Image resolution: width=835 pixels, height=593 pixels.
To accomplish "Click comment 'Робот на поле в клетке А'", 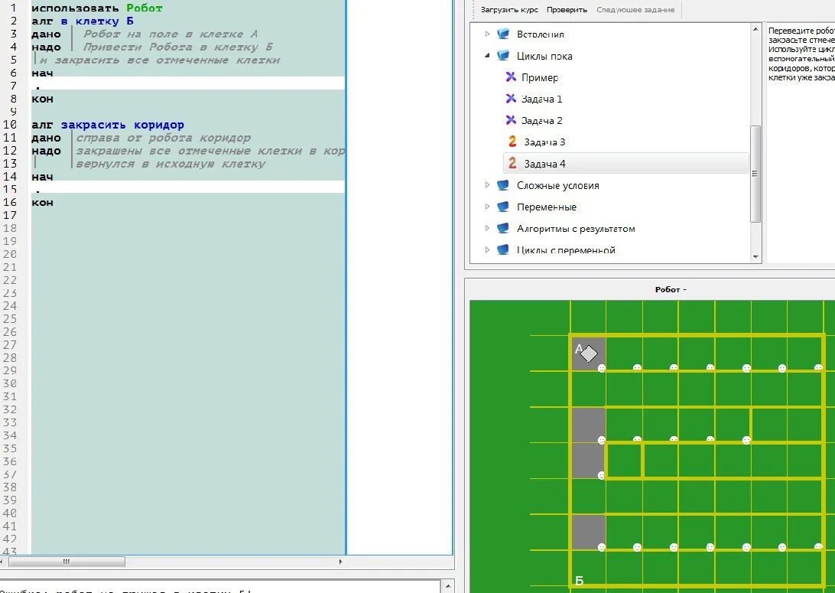I will [x=171, y=34].
